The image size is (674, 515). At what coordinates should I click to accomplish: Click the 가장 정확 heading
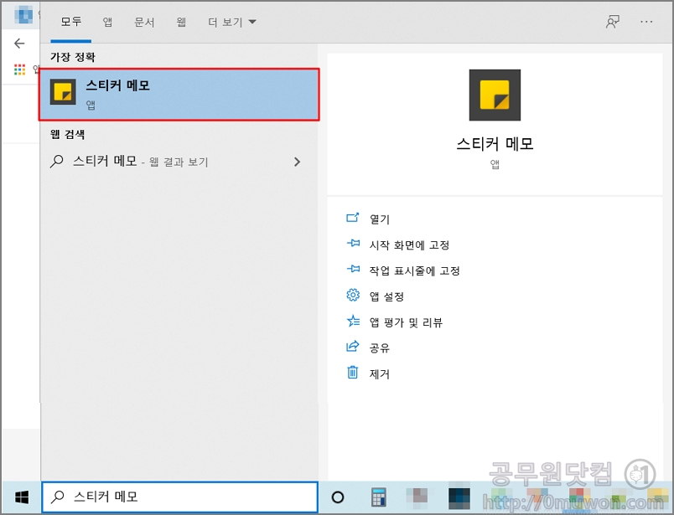coord(73,57)
